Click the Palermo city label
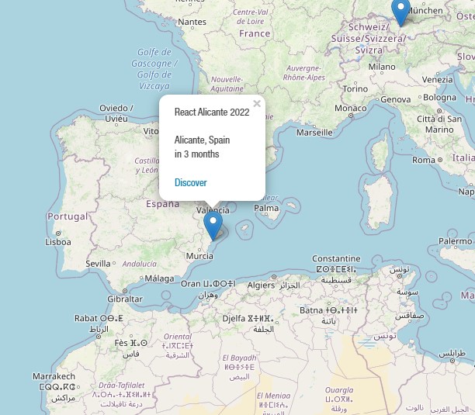475x415 pixels. [456, 241]
